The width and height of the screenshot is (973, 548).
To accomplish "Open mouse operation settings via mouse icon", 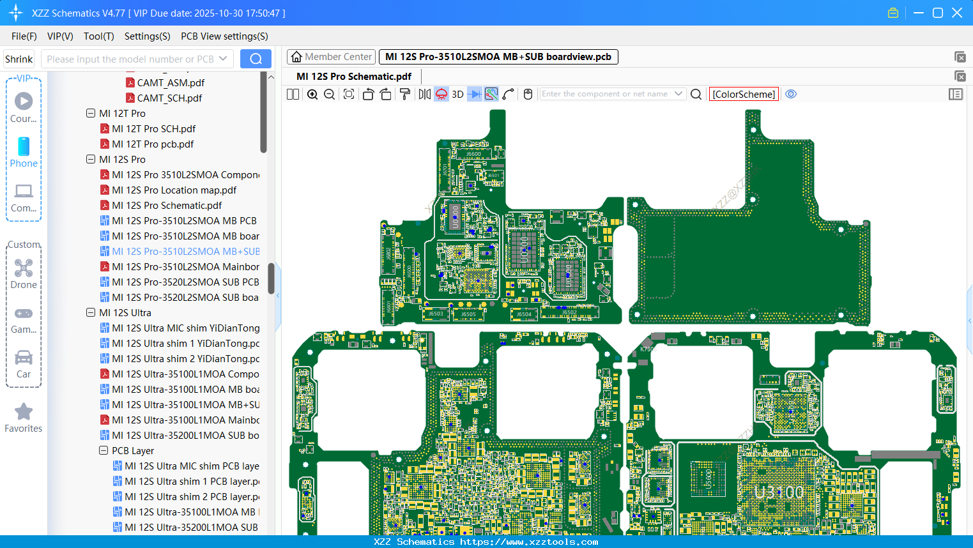I will click(x=528, y=94).
